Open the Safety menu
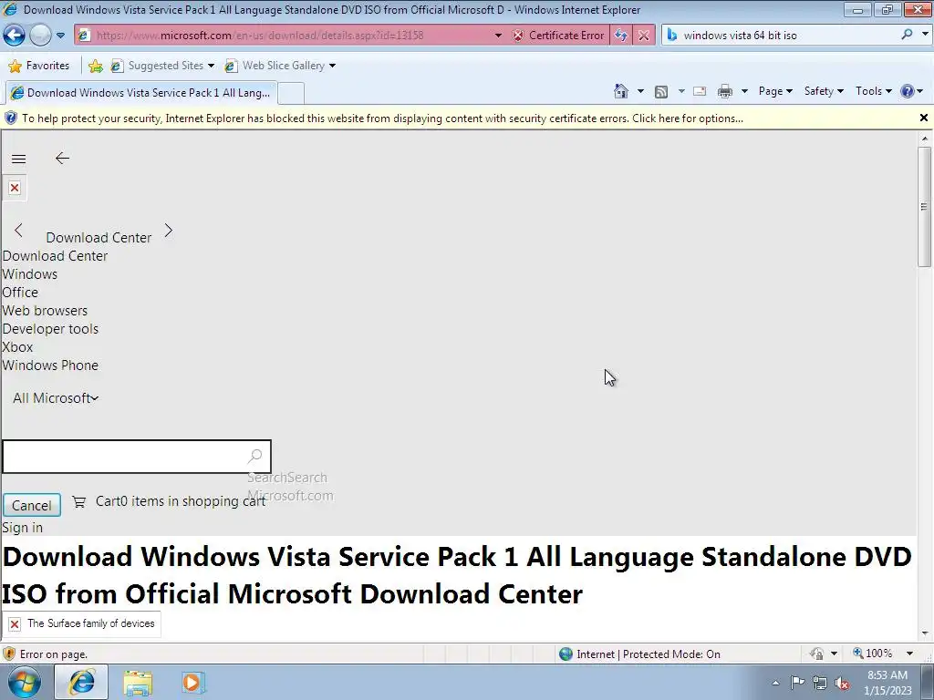 [x=824, y=91]
